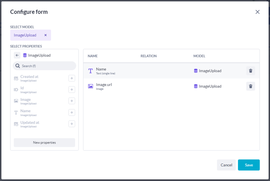Go back with the arrow button
Image resolution: width=270 pixels, height=181 pixels.
coord(17,55)
